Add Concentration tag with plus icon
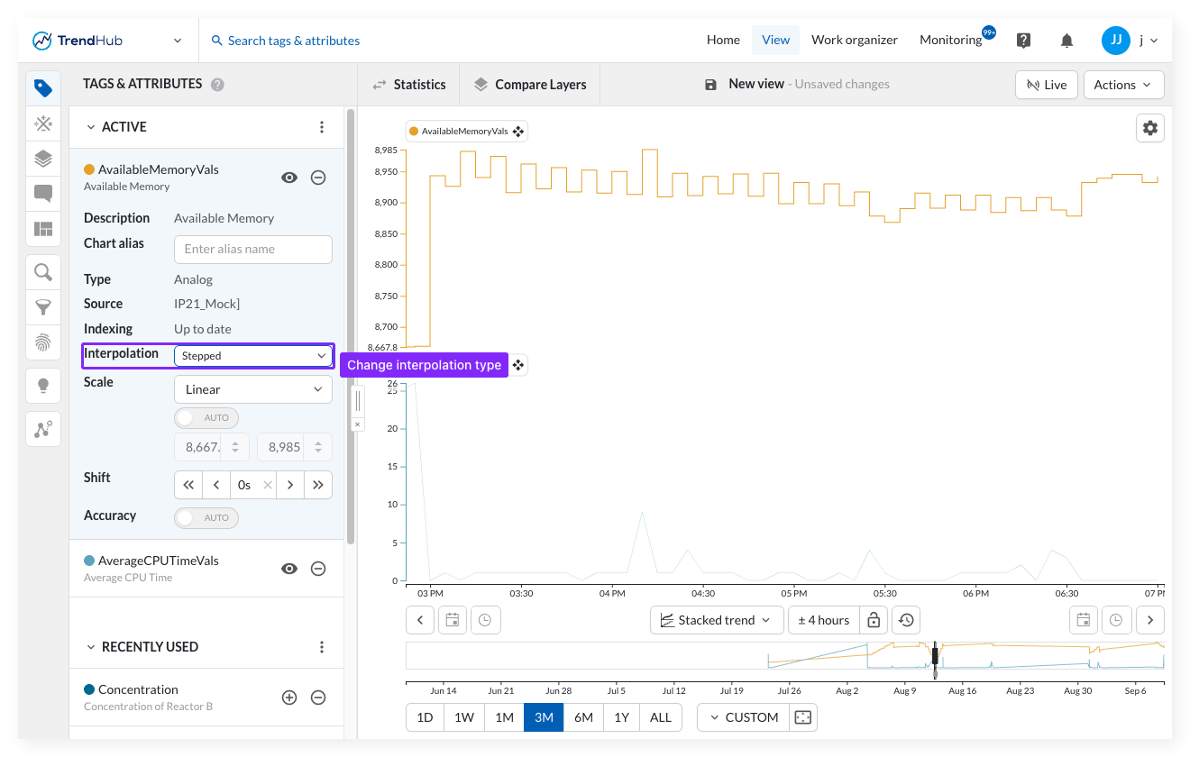Screen dimensions: 1190x757 point(289,698)
